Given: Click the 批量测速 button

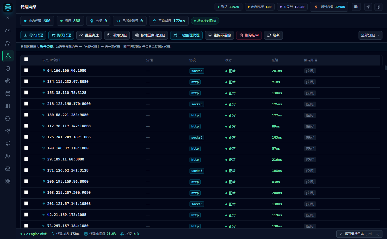Looking at the screenshot, I should [x=89, y=35].
